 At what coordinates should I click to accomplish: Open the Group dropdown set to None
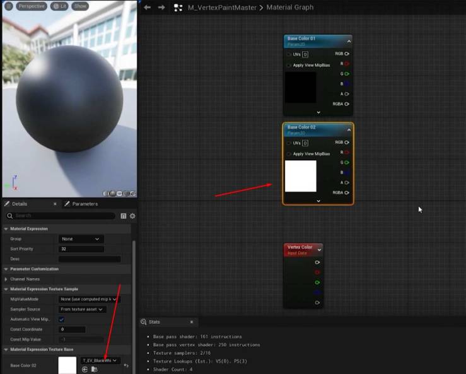tap(81, 239)
